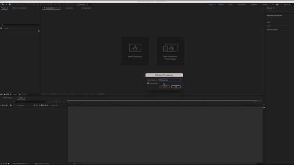Toggle the Import Audio checkbox

[x=148, y=83]
